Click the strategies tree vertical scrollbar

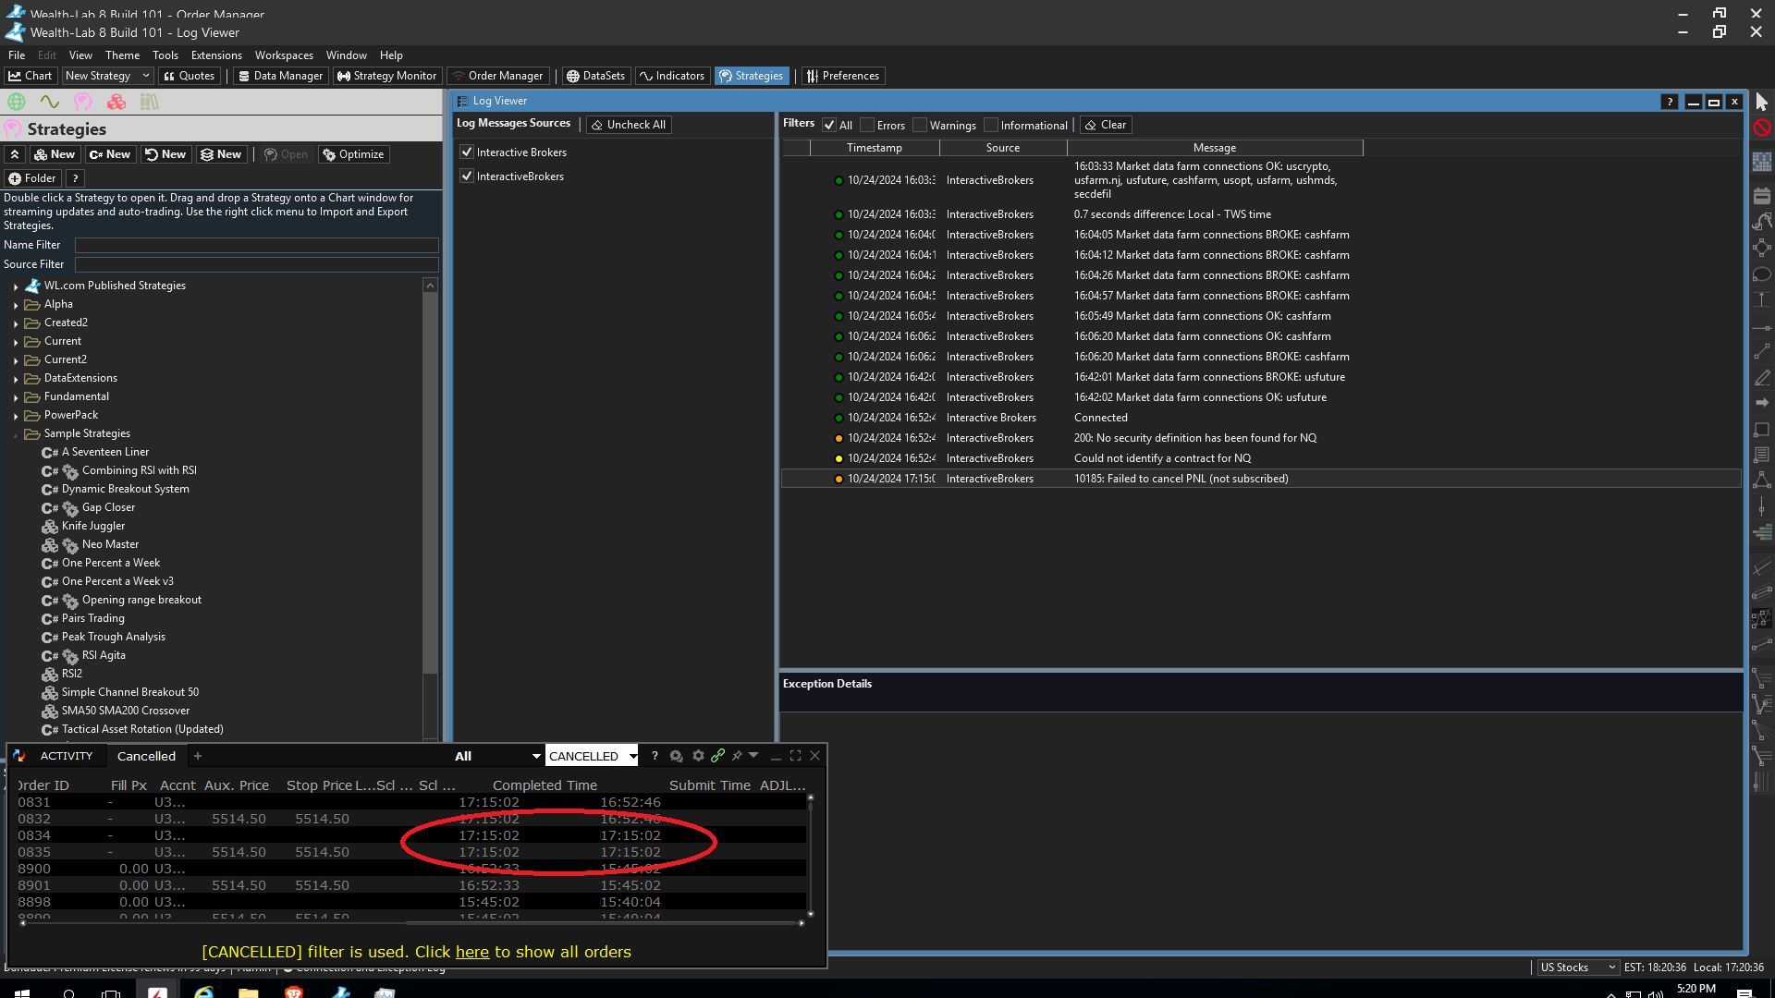(x=430, y=481)
